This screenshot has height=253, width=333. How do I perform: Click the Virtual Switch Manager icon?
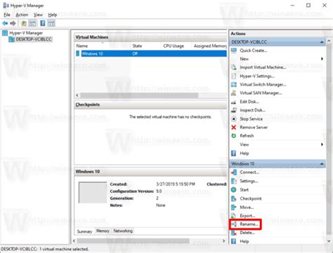coord(234,85)
